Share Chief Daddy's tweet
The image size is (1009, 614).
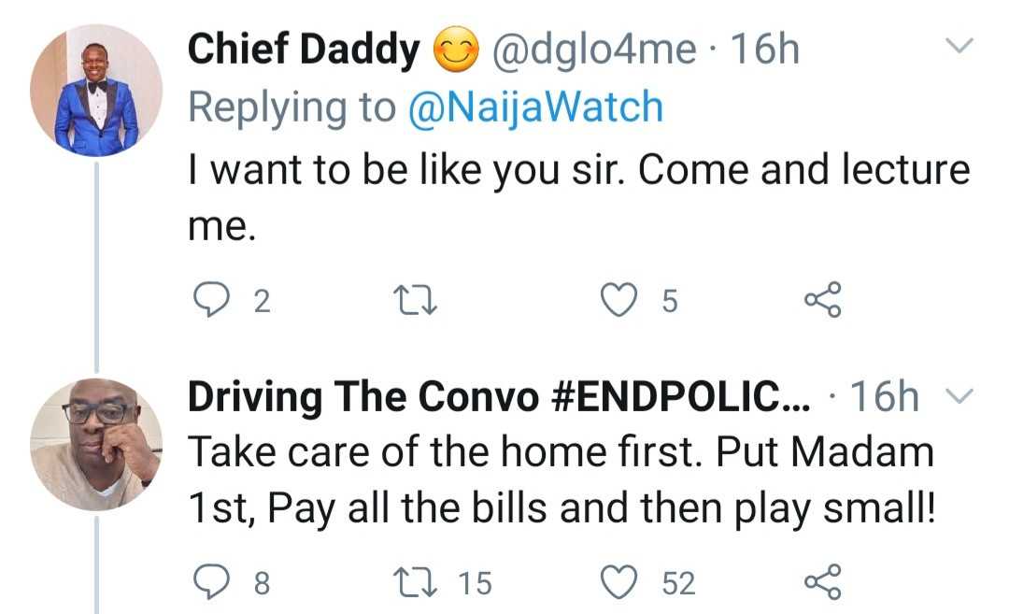tap(822, 300)
